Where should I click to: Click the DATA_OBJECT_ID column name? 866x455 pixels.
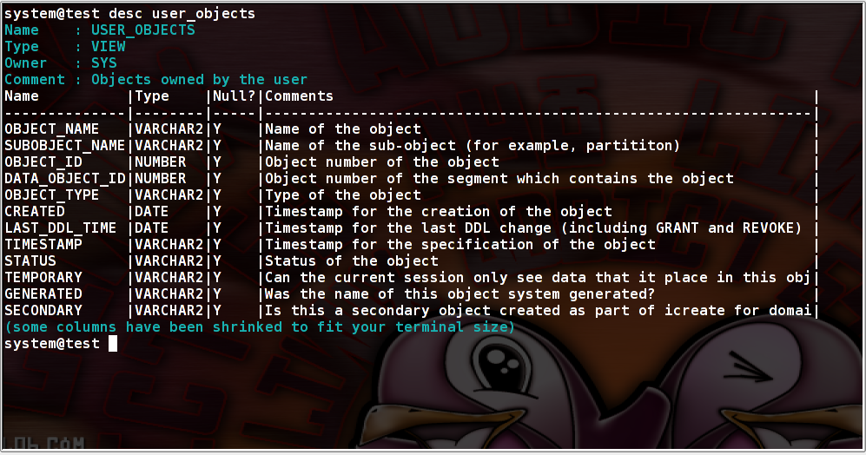point(64,179)
